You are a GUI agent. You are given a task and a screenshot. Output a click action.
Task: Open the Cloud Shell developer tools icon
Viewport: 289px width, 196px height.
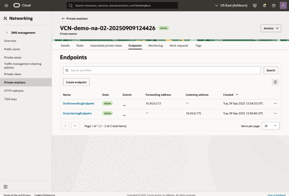pos(255,5)
